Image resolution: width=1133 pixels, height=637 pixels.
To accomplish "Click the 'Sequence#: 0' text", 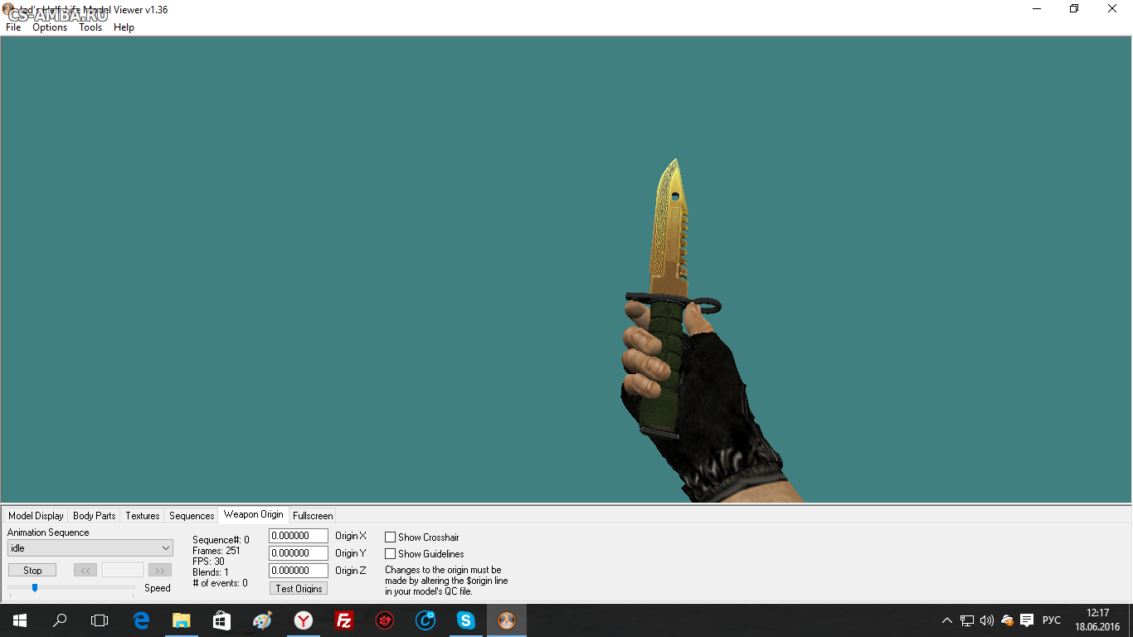I will (x=221, y=540).
